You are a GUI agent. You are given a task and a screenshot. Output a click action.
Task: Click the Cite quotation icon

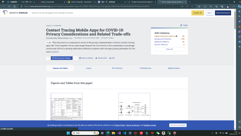click(x=110, y=58)
